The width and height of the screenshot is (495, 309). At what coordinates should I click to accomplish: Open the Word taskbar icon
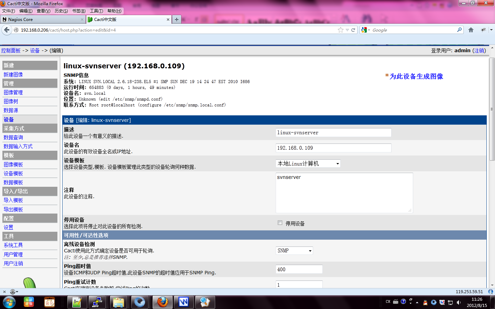[184, 302]
